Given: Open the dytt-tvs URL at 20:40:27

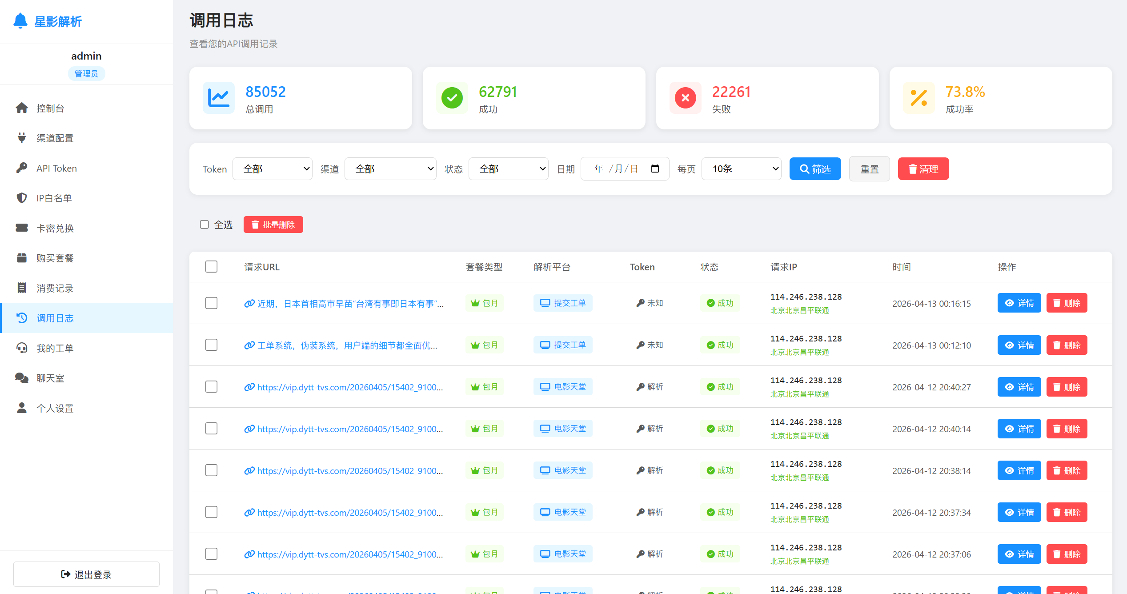Looking at the screenshot, I should (350, 387).
